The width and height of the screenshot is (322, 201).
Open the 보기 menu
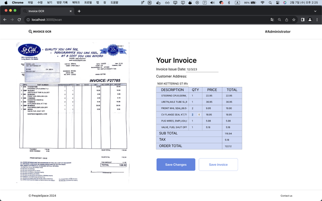[50, 3]
